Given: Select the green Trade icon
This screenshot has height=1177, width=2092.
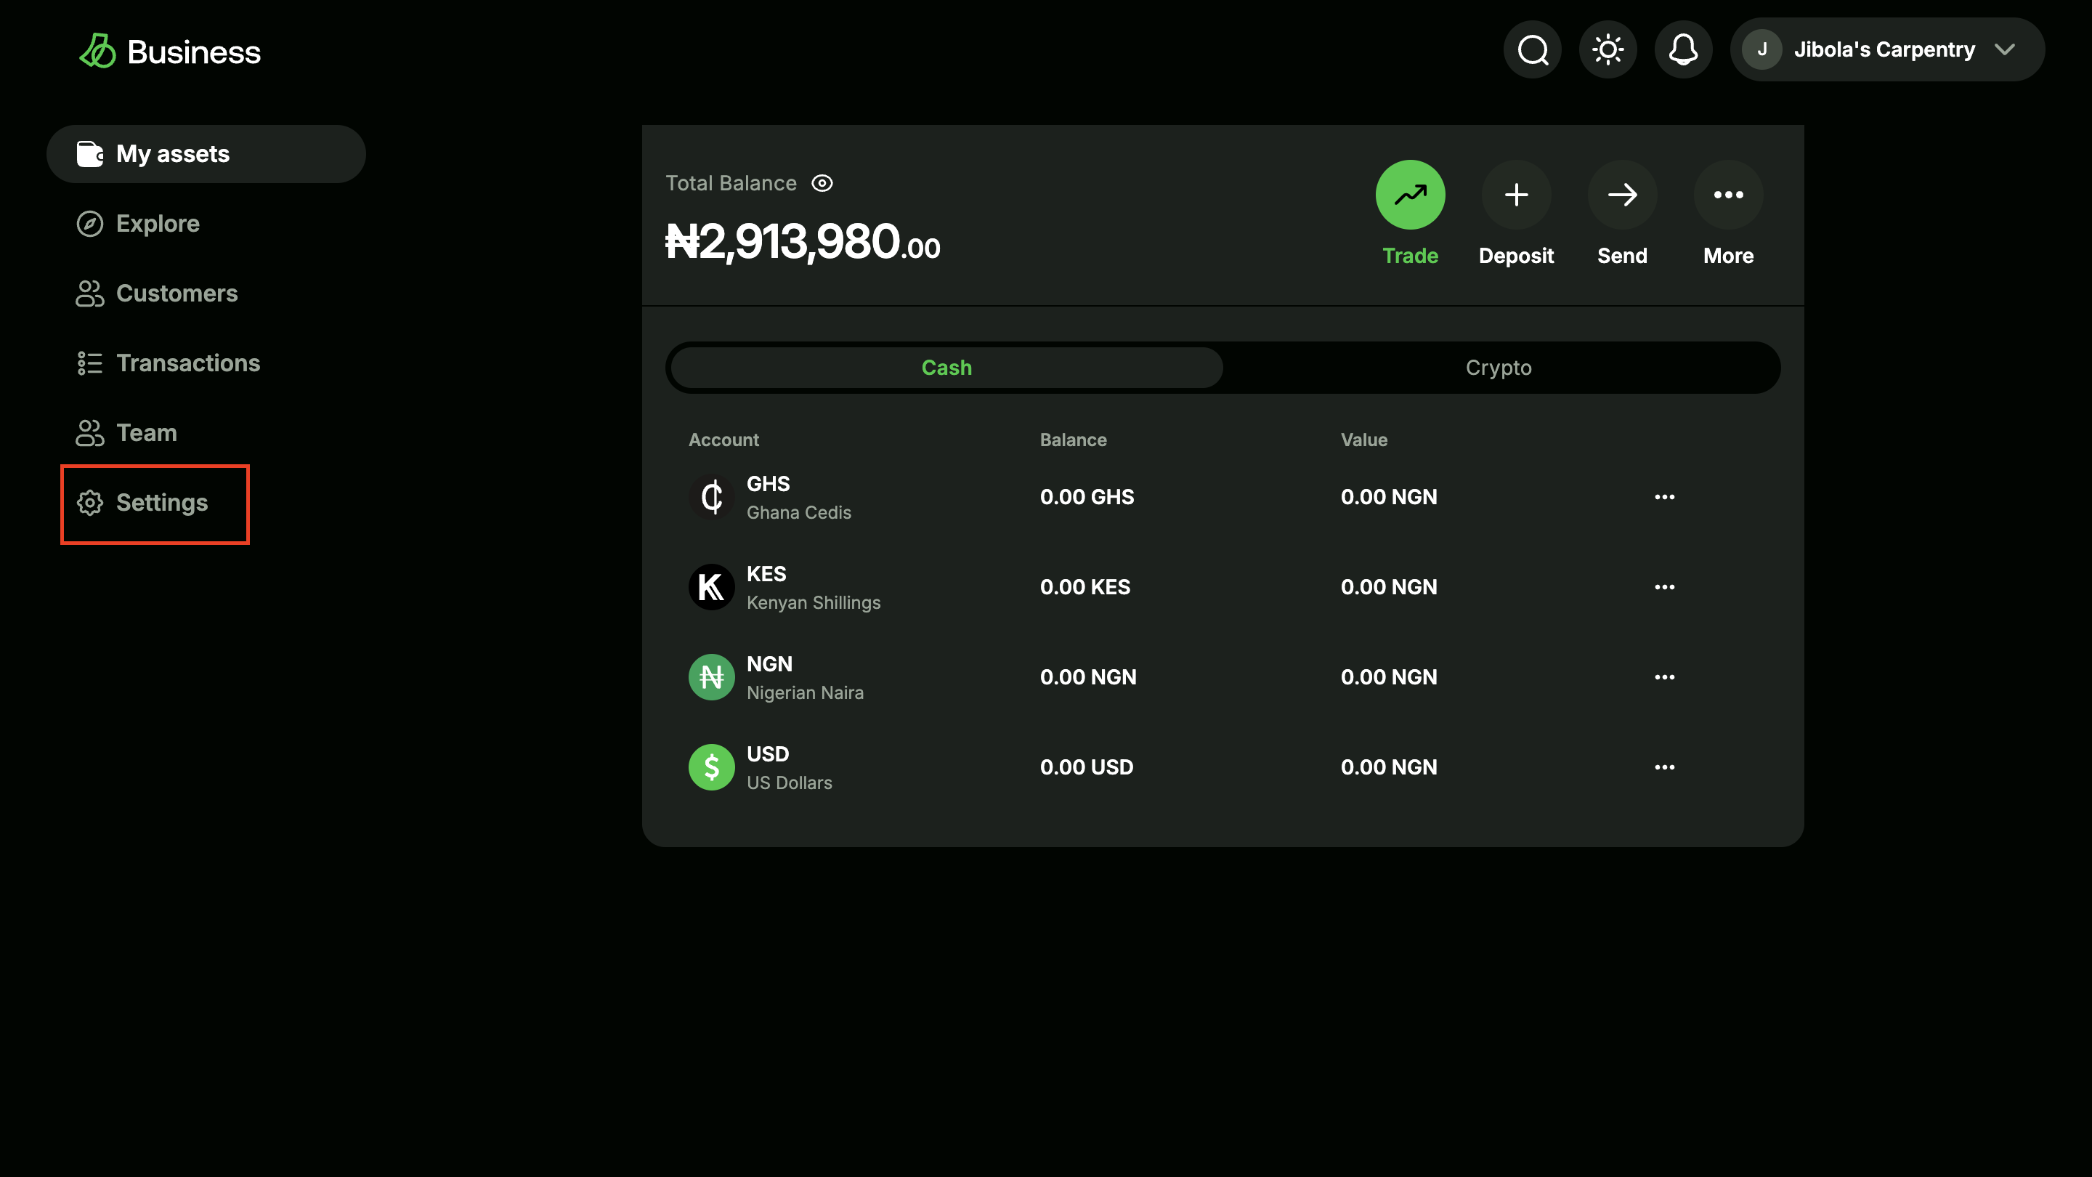Looking at the screenshot, I should tap(1410, 194).
